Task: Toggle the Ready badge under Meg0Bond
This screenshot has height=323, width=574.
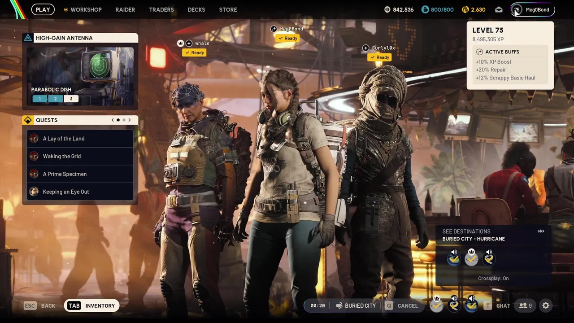Action: pos(287,38)
